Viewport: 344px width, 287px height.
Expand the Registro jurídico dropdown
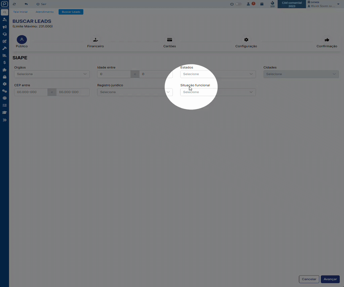[x=135, y=92]
